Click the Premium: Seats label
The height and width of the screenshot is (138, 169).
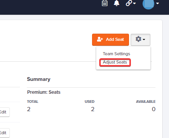coord(44,92)
